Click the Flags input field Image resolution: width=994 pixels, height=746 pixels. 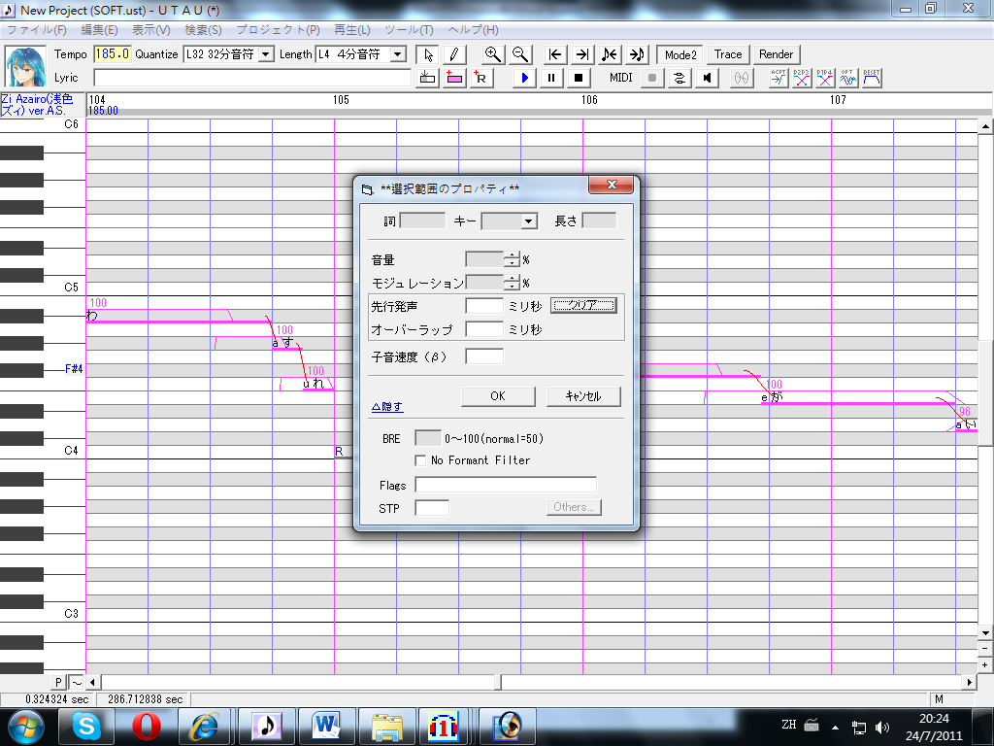tap(505, 485)
